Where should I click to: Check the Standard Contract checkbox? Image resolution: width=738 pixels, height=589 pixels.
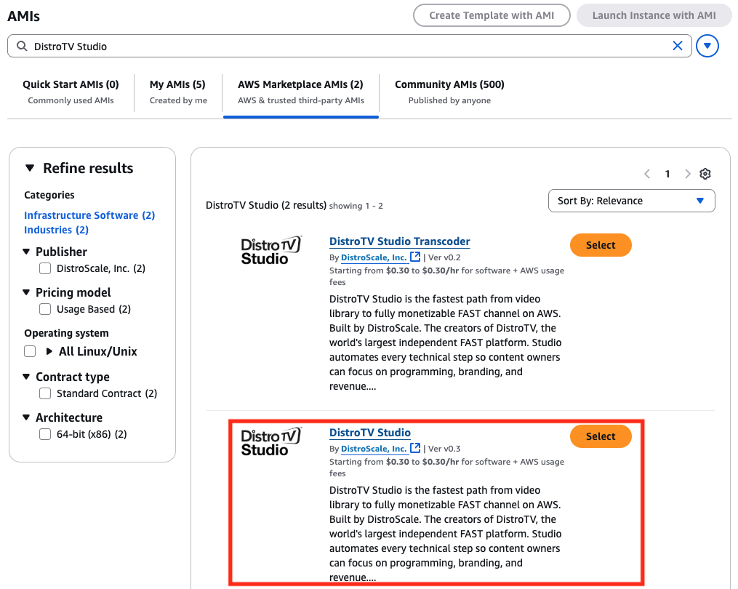point(44,393)
